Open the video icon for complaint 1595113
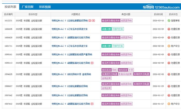The width and height of the screenshot is (181, 109). point(92,63)
